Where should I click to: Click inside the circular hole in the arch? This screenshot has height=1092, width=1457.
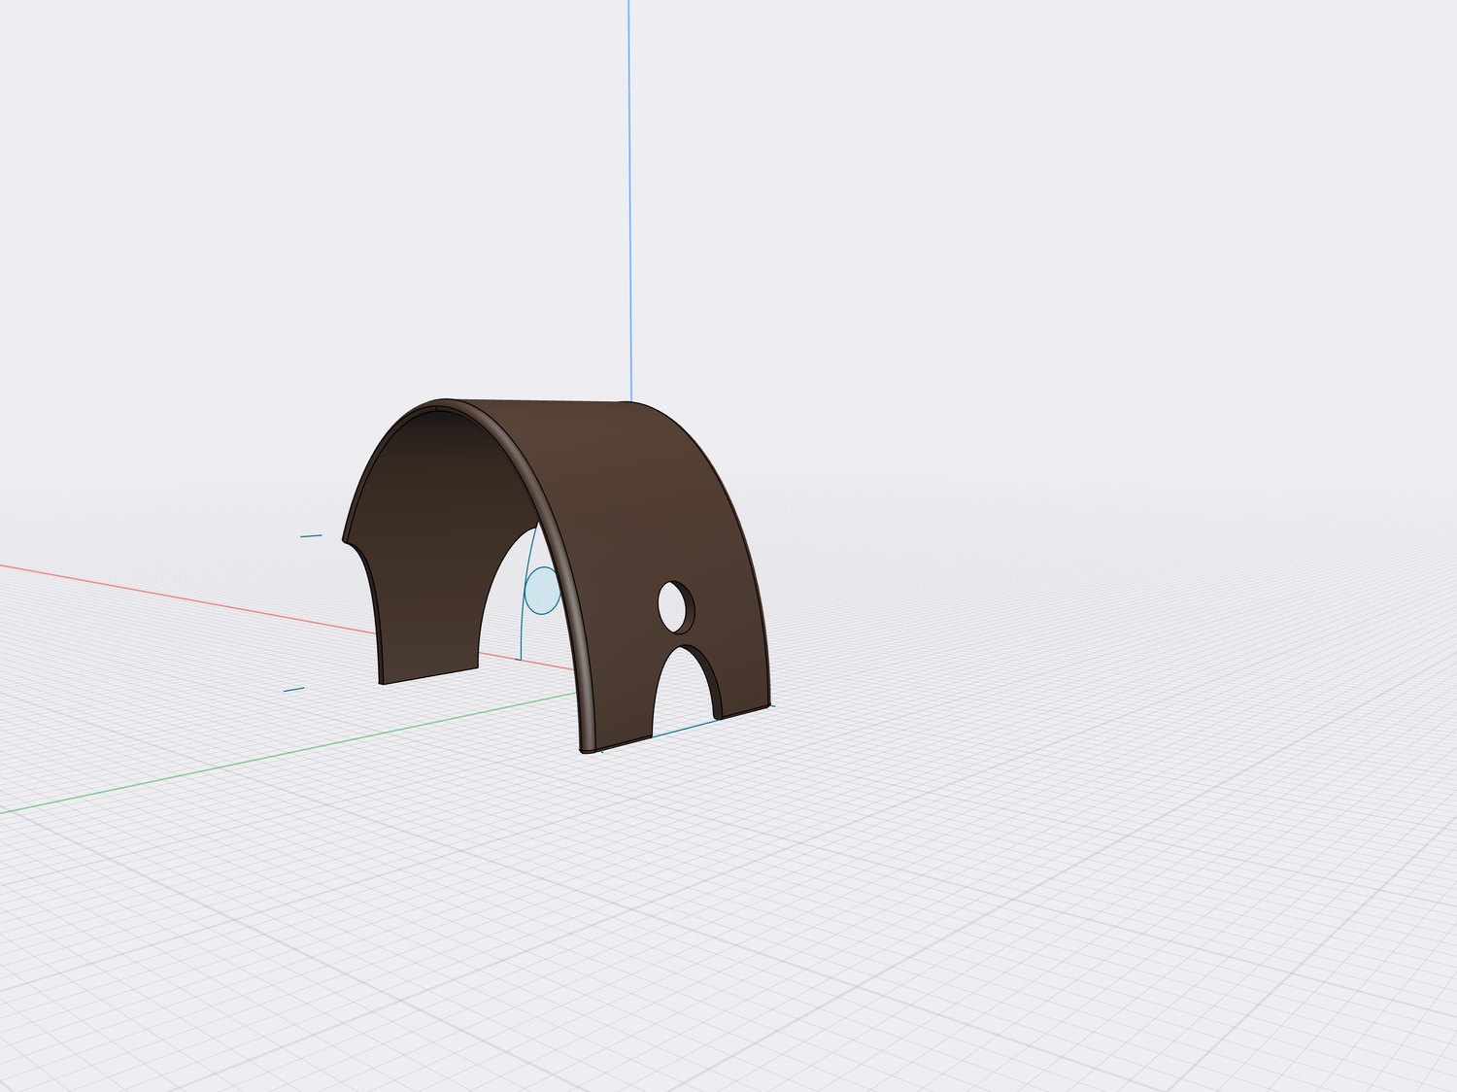[x=674, y=607]
